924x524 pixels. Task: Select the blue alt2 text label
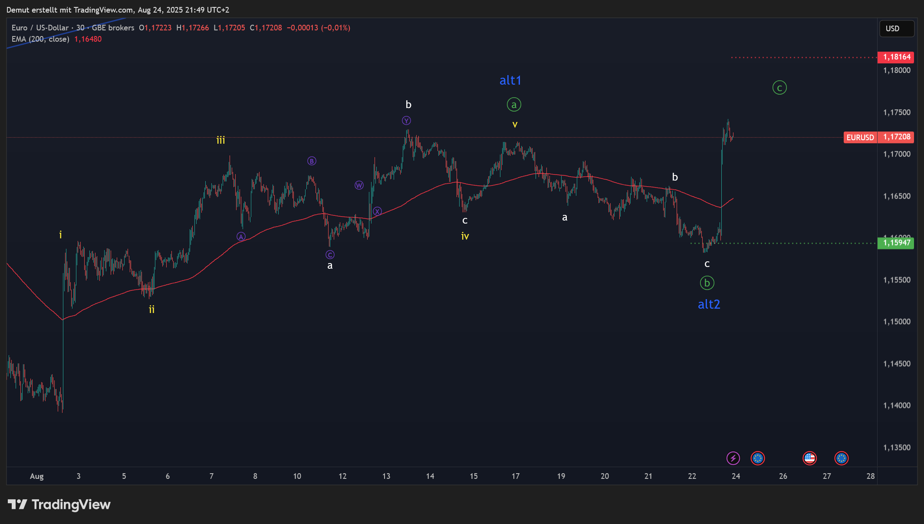pos(709,304)
